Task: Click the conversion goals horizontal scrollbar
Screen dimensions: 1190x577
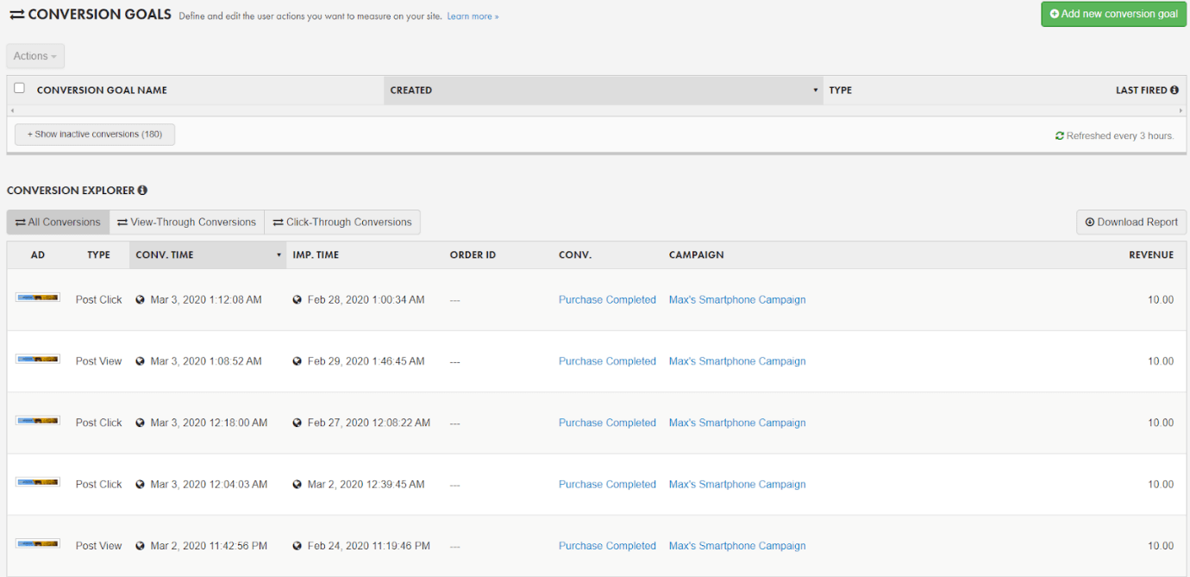Action: click(595, 110)
